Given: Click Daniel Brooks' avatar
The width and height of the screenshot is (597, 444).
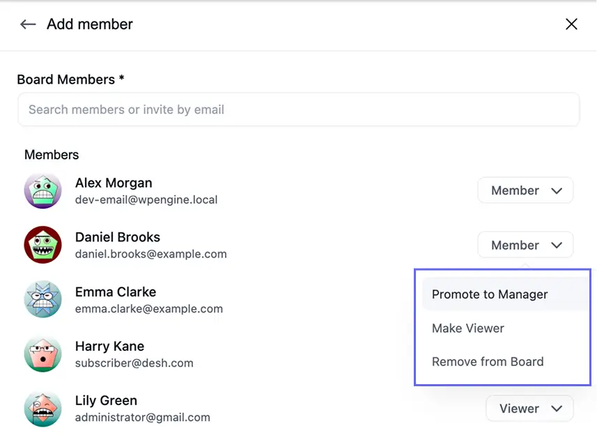Looking at the screenshot, I should click(x=43, y=245).
